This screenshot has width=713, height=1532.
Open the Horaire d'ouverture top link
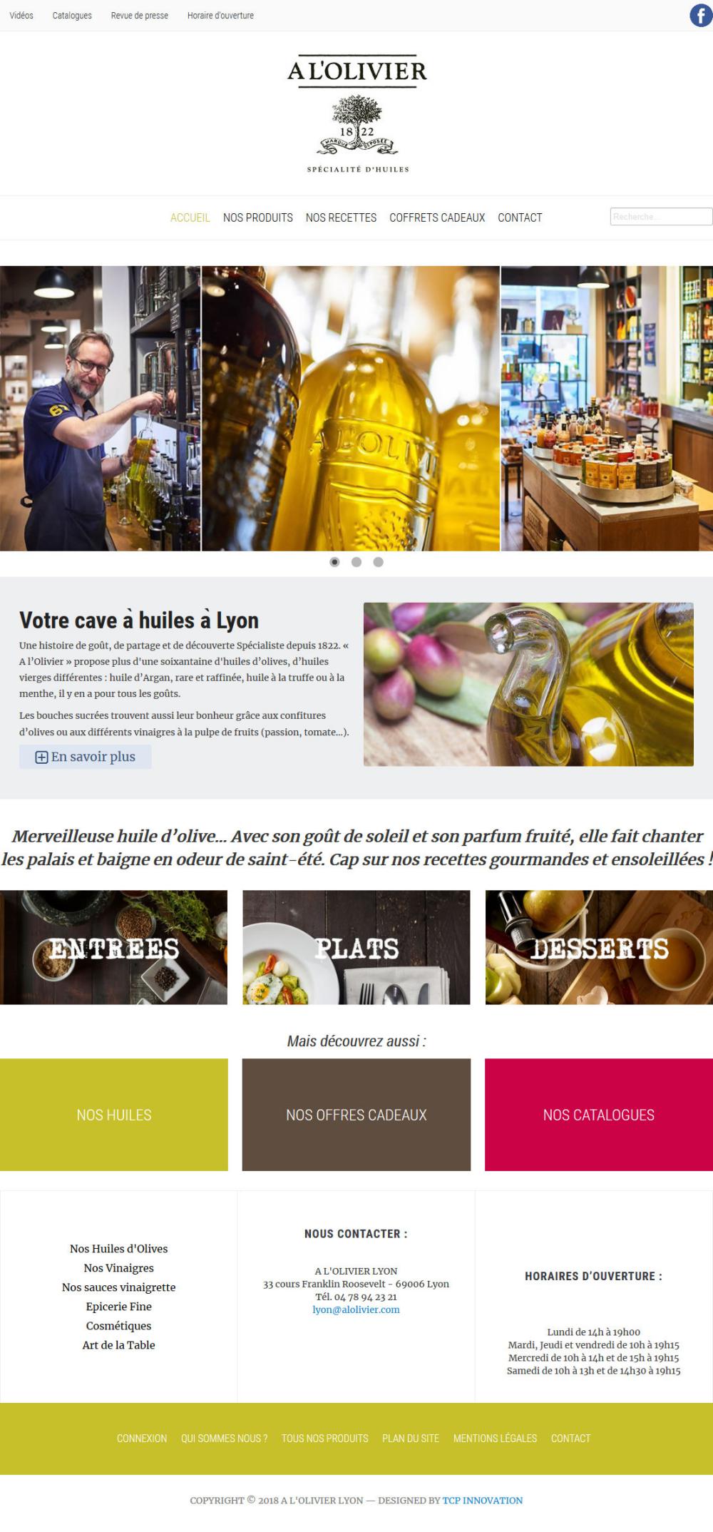click(x=220, y=15)
